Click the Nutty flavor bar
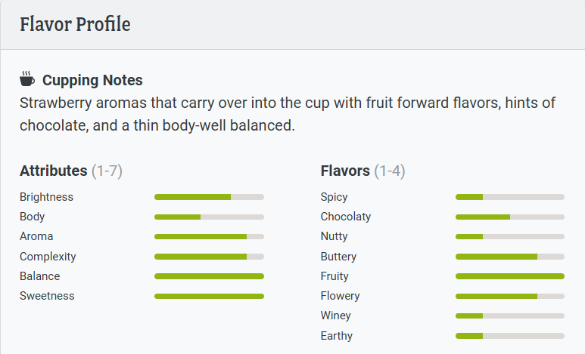This screenshot has width=585, height=354. [x=509, y=236]
